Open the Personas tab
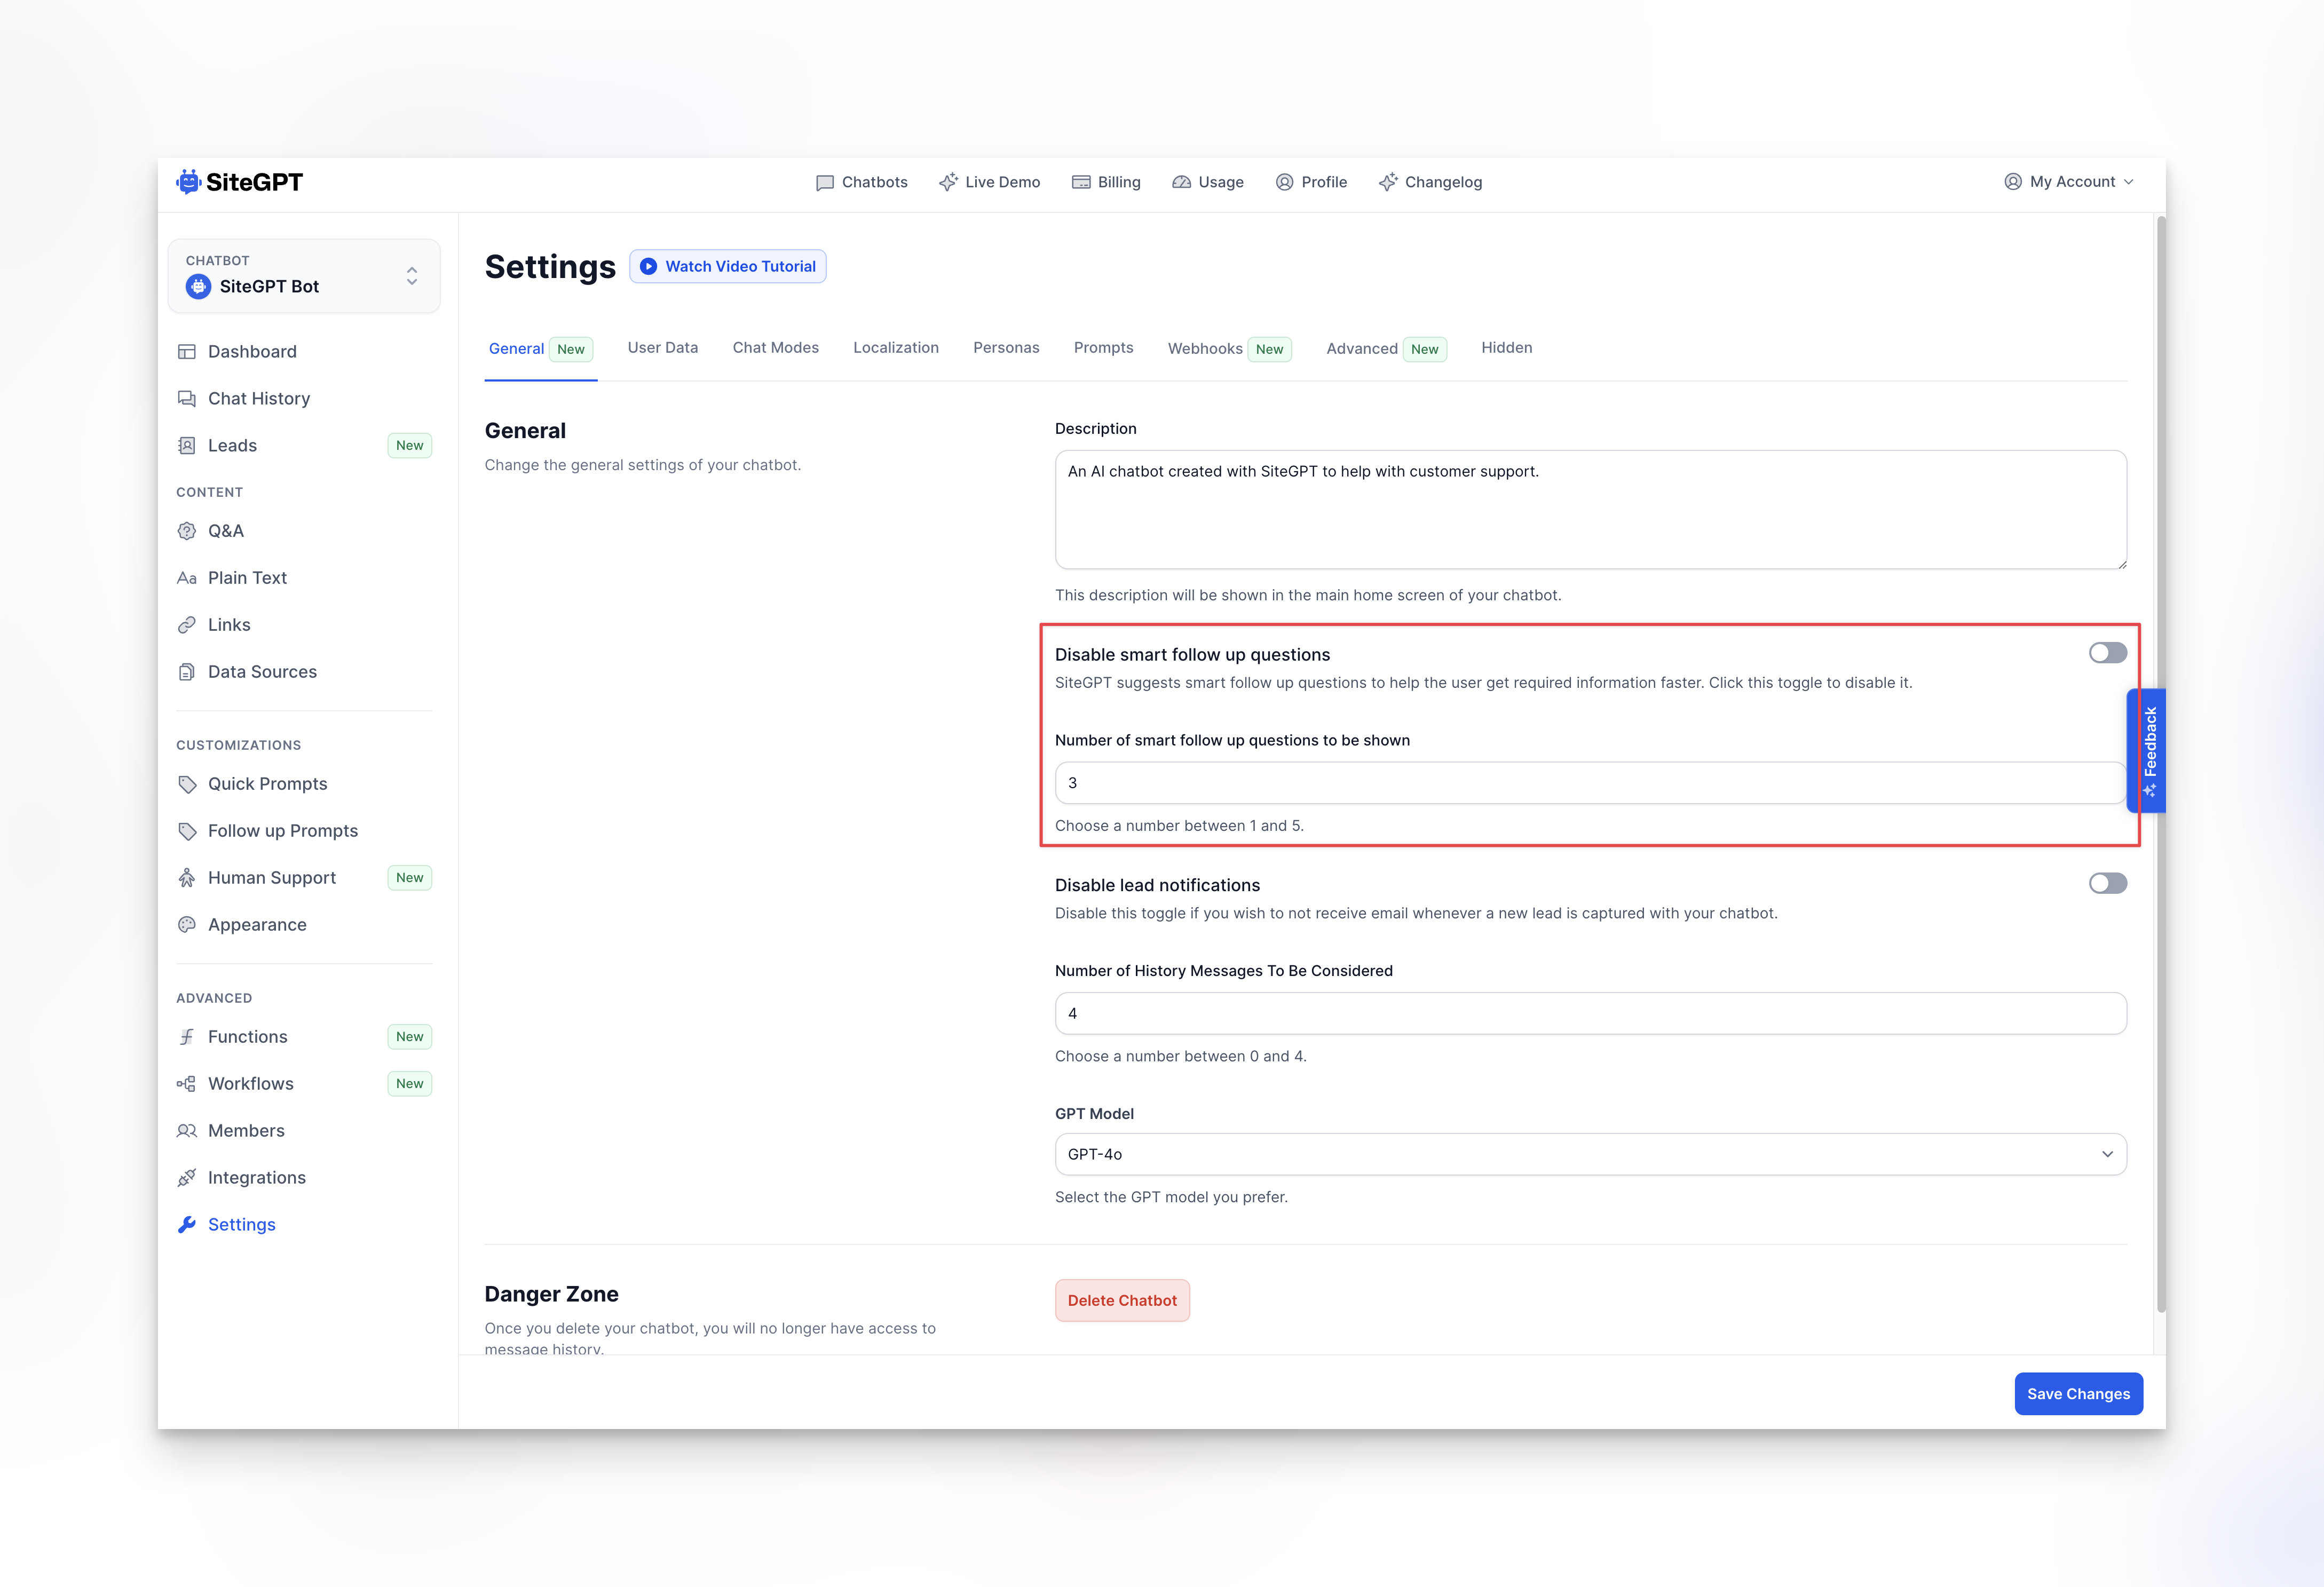 pyautogui.click(x=1006, y=348)
